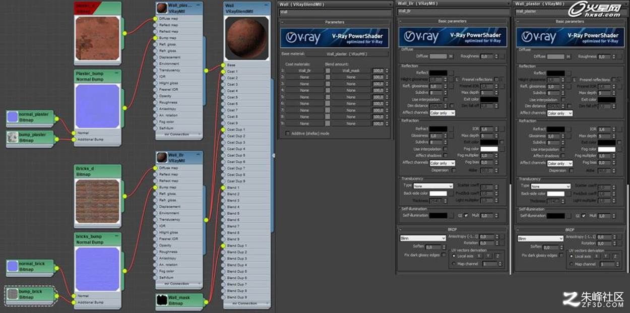630x313 pixels.
Task: Select the Wall_mask Bitmap node thumbnail
Action: pos(161,300)
